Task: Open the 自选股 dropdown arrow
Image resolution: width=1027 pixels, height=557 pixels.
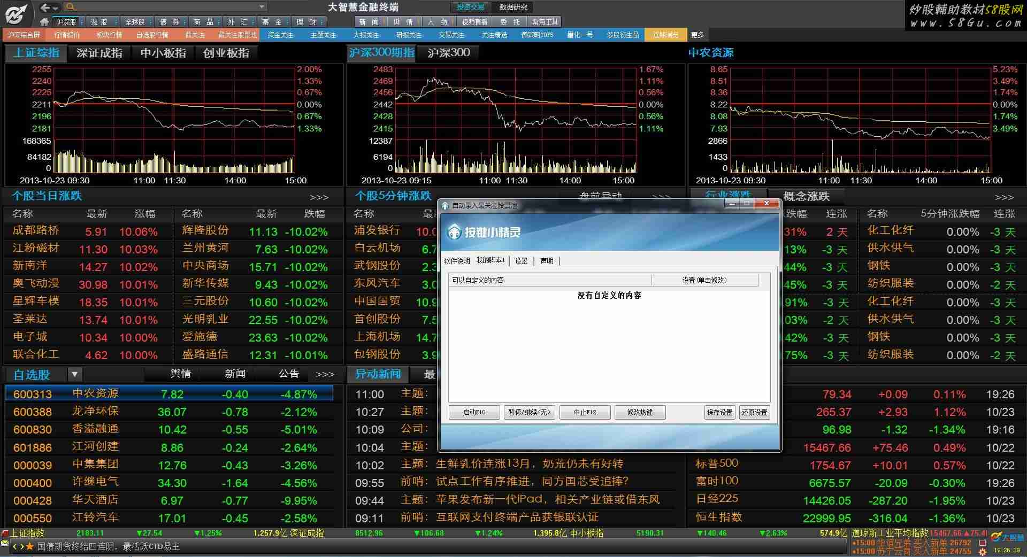Action: click(74, 374)
